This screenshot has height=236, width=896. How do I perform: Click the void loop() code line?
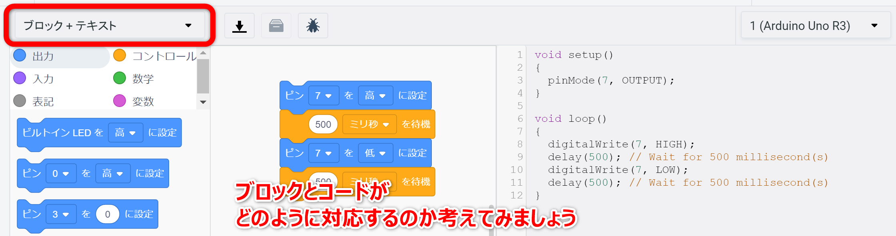pos(571,119)
